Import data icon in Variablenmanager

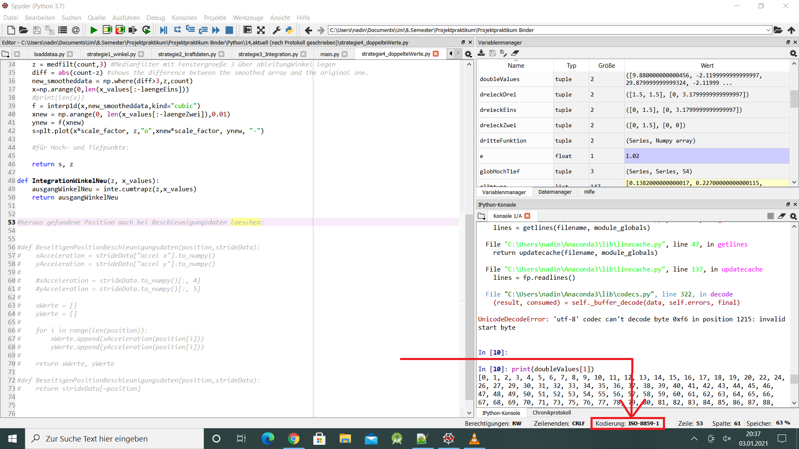481,53
